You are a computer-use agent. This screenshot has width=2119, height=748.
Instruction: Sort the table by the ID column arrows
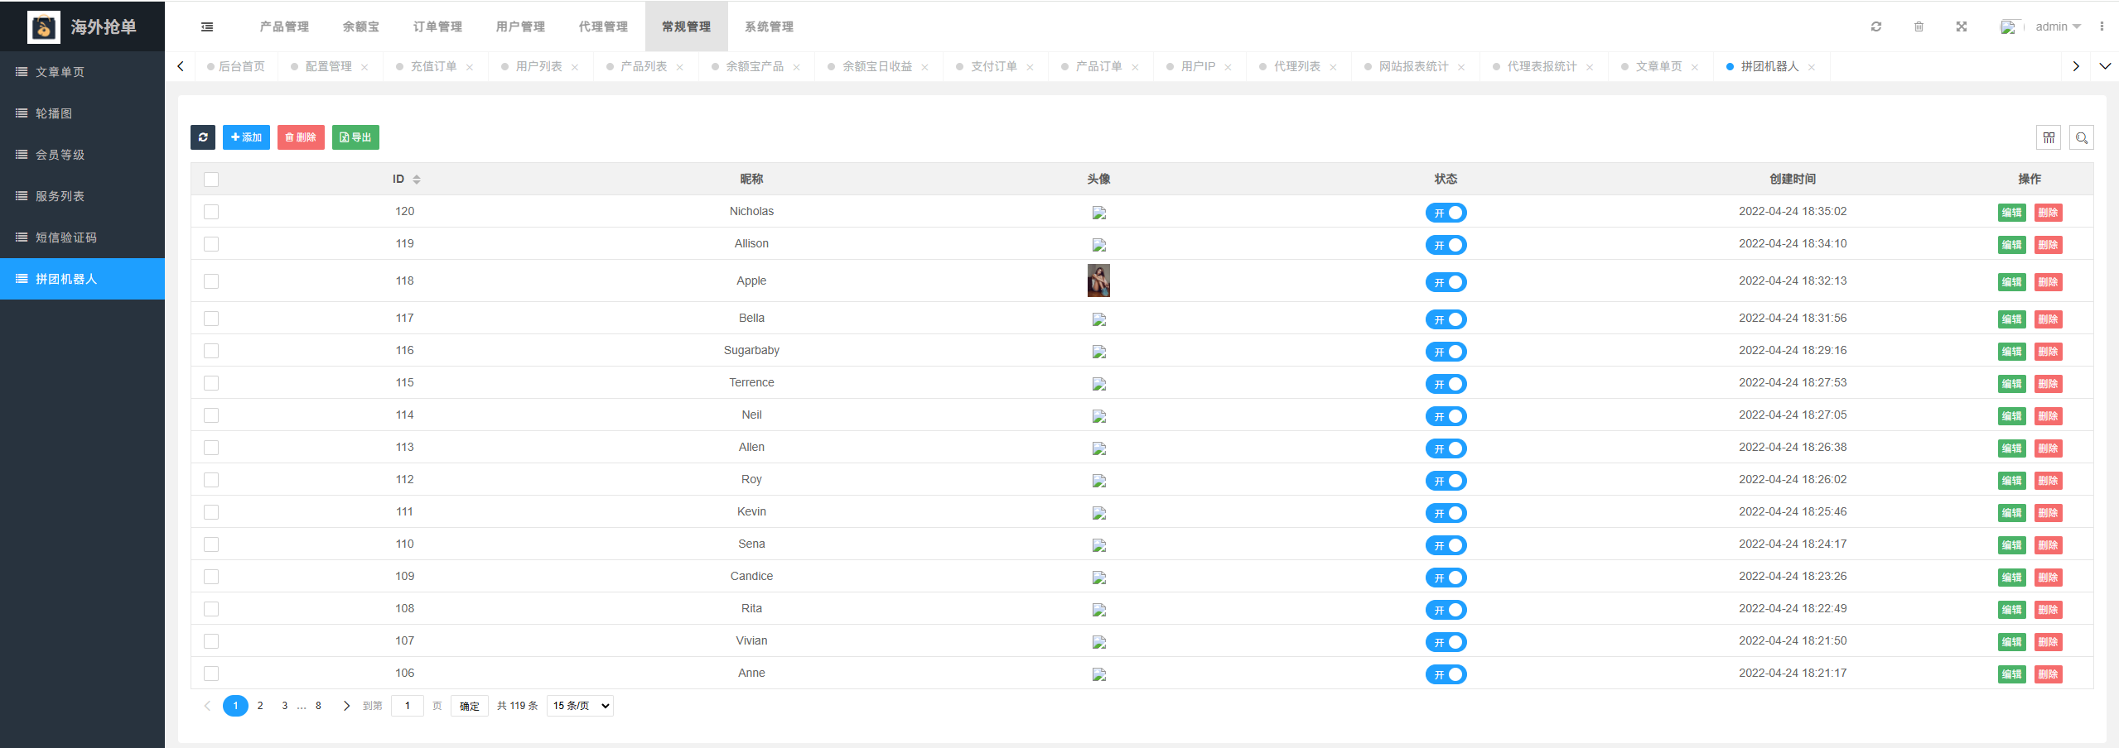[417, 180]
